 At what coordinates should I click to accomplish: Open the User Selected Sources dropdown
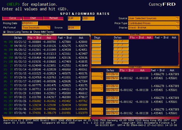click(154, 18)
